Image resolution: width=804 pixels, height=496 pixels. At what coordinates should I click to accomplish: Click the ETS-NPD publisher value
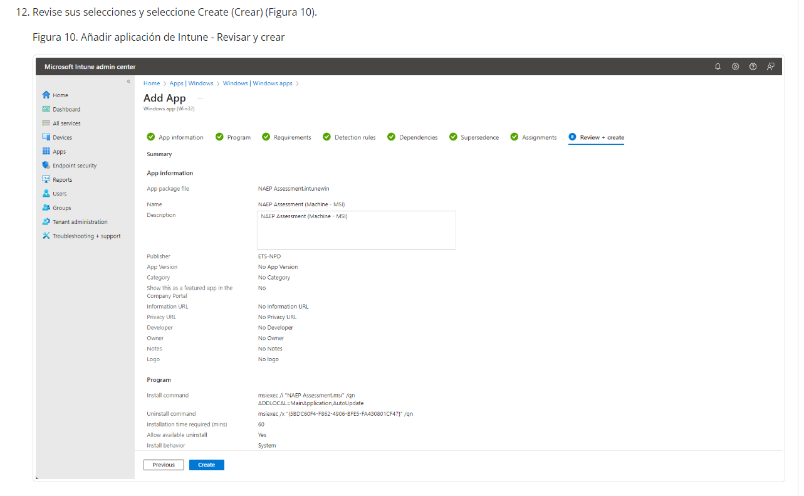pyautogui.click(x=271, y=256)
